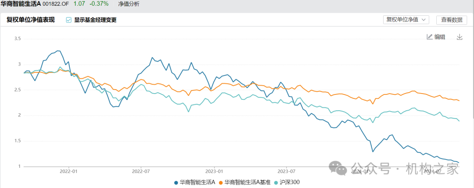
Task: Click the chevron arrow in 复权单位净值 selector
Action: click(x=424, y=20)
